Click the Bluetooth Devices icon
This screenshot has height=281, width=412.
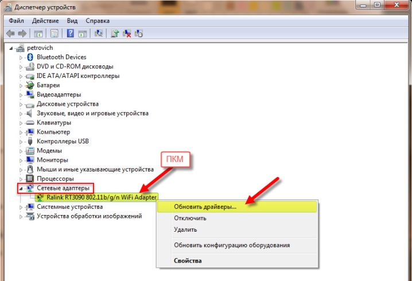coord(30,57)
